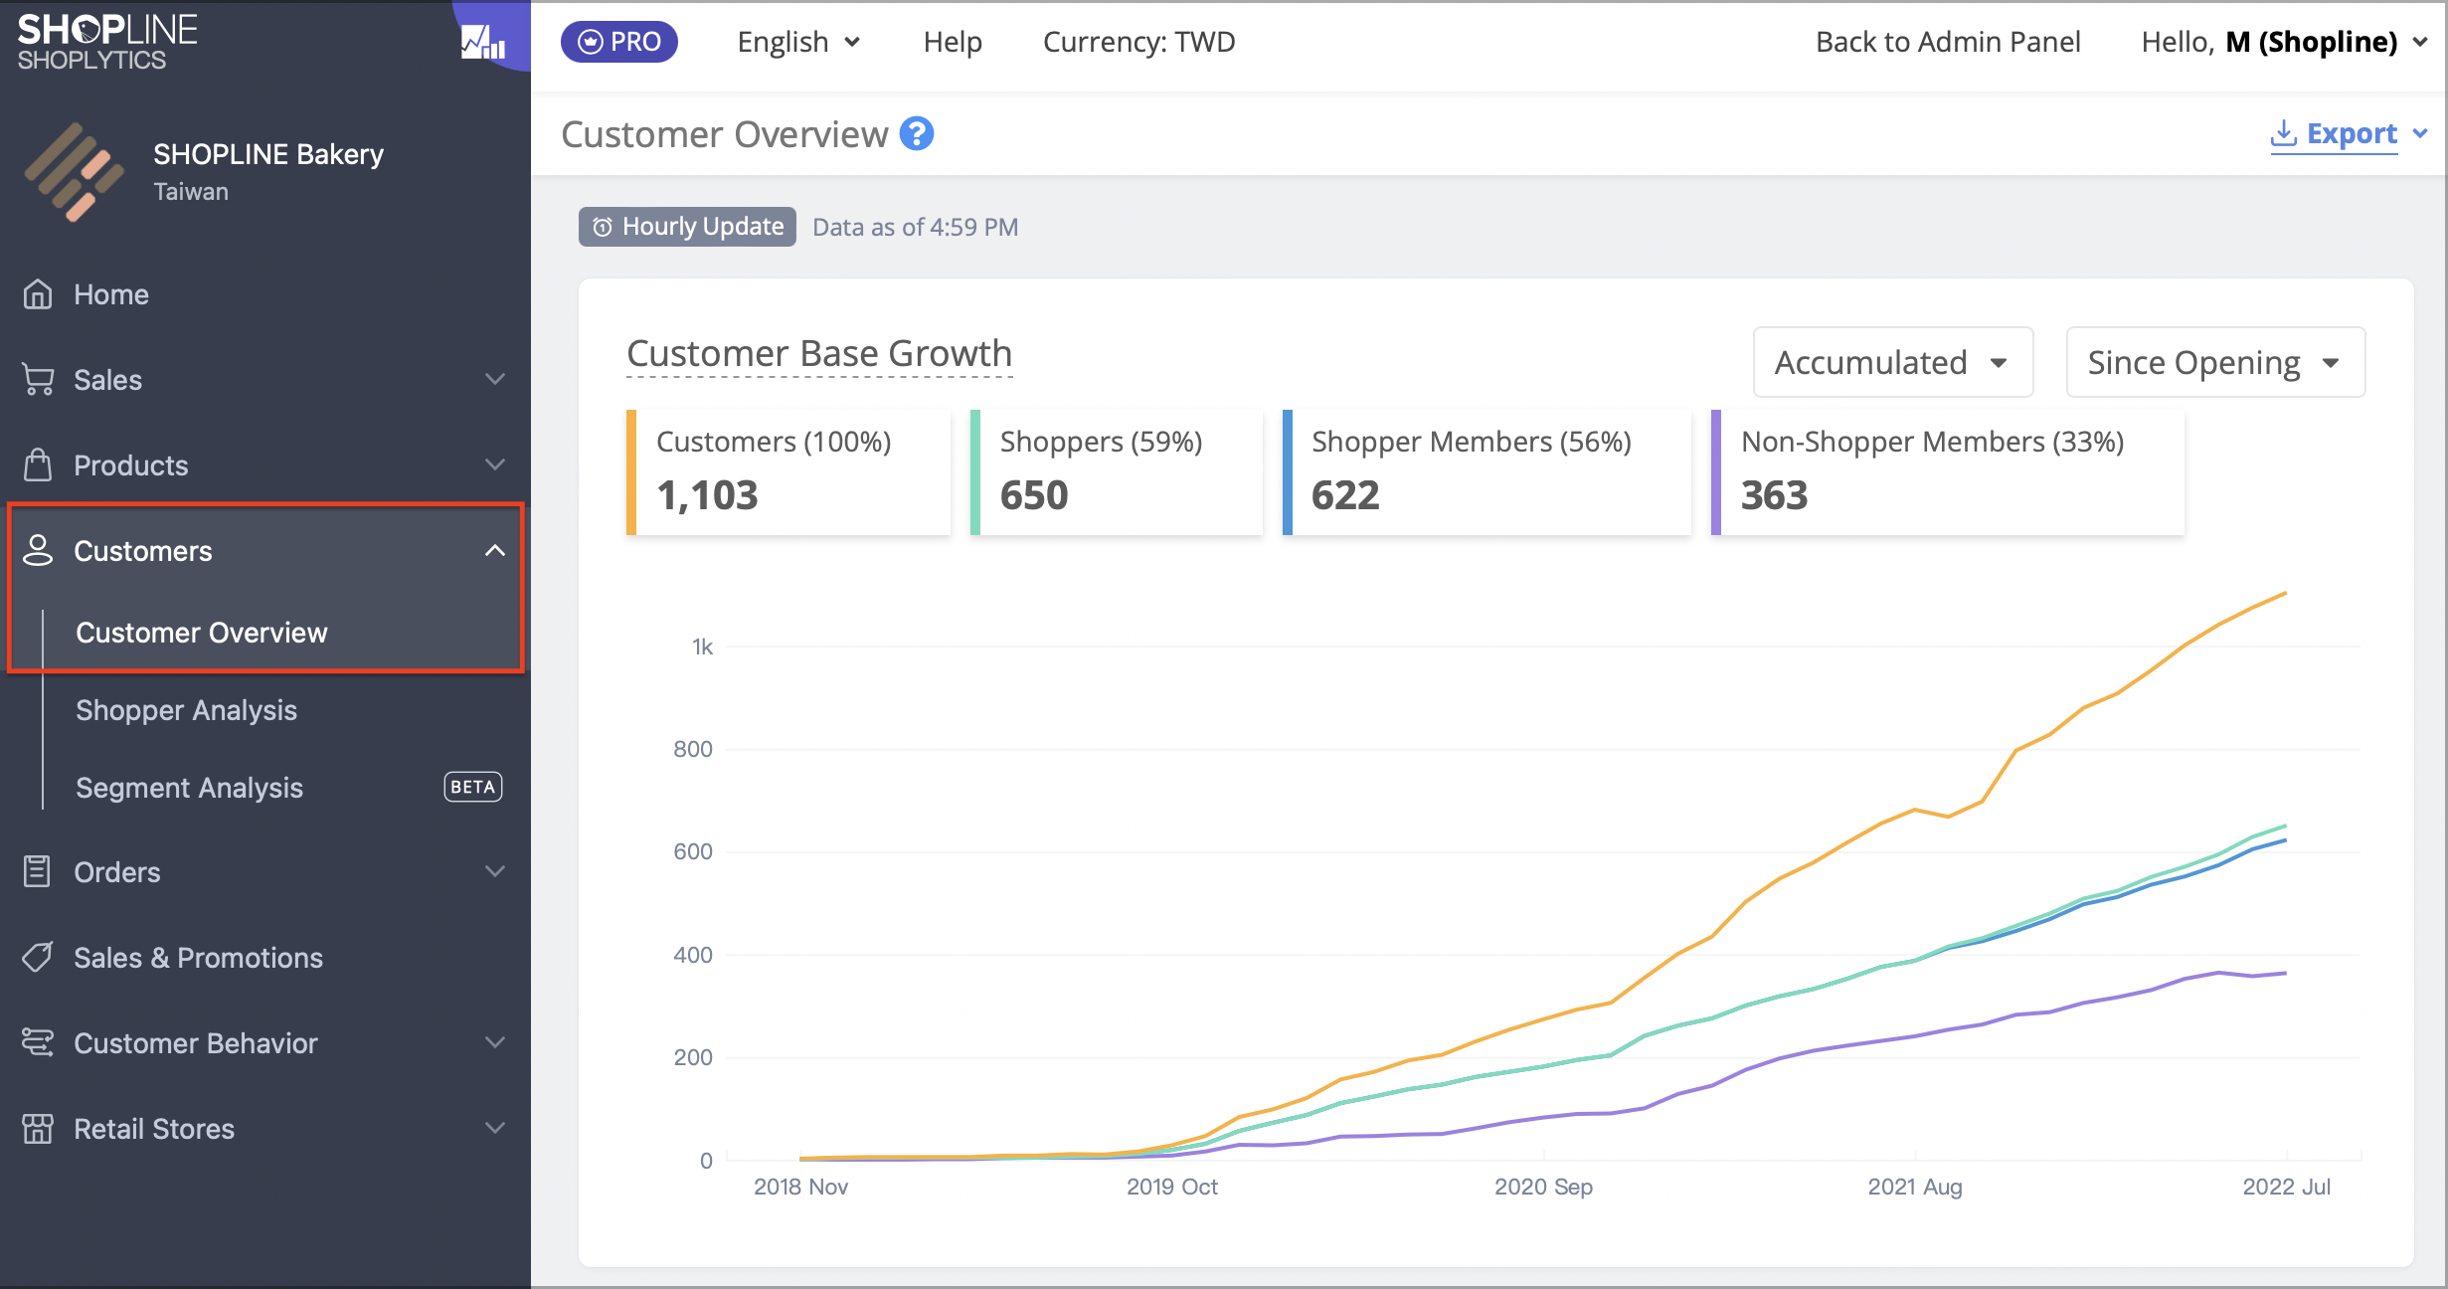Open Shopper Analysis in sidebar
Screen dimensions: 2448x1289
[x=186, y=710]
